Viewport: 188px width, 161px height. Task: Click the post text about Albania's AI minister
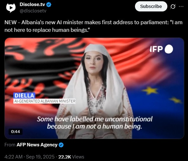(x=93, y=26)
